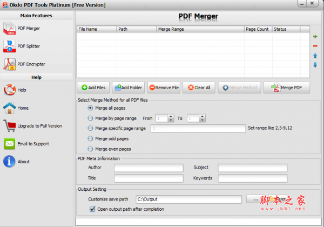Click the shopping cart Upgrade icon
324x227 pixels.
[10, 126]
